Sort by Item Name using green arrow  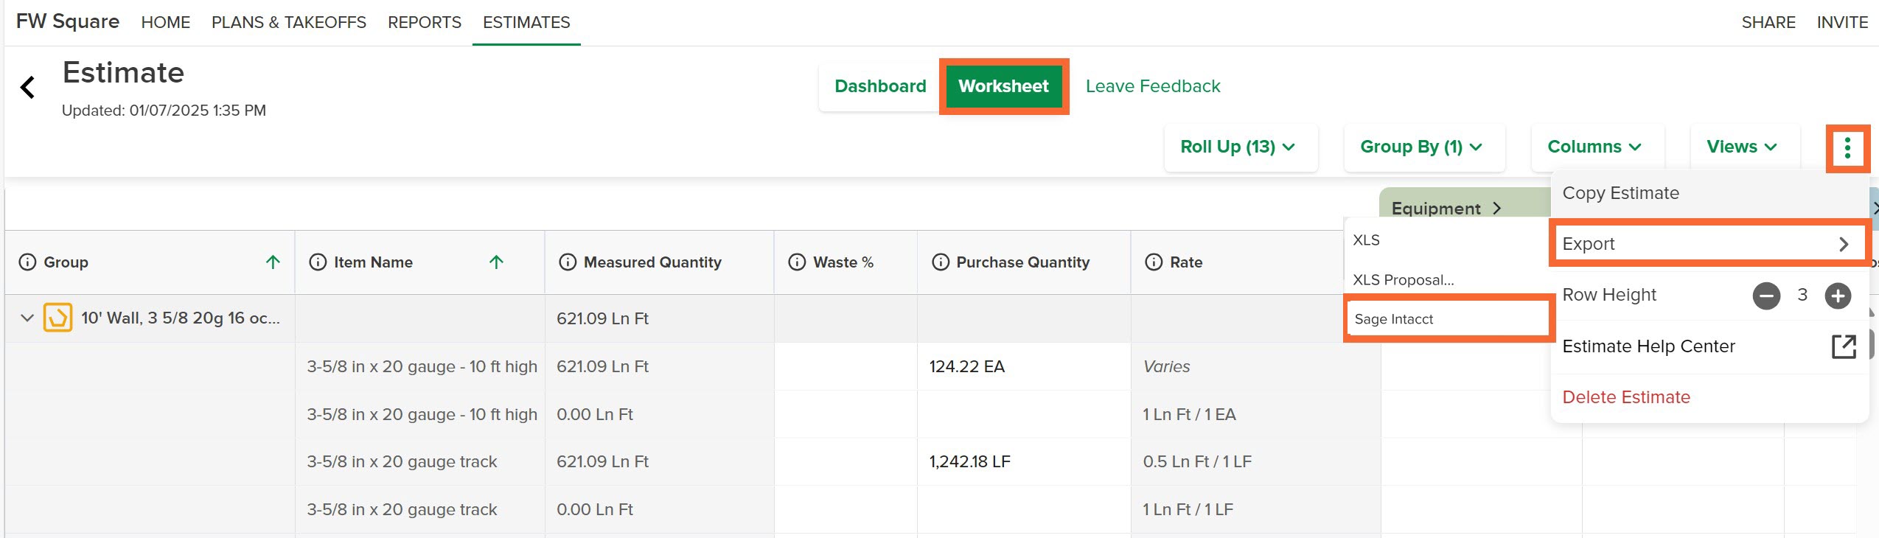click(497, 262)
